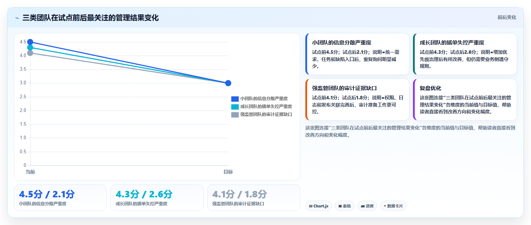Click the legend text 强监管团队的审计证据缺口
The height and width of the screenshot is (225, 531).
coord(266,114)
